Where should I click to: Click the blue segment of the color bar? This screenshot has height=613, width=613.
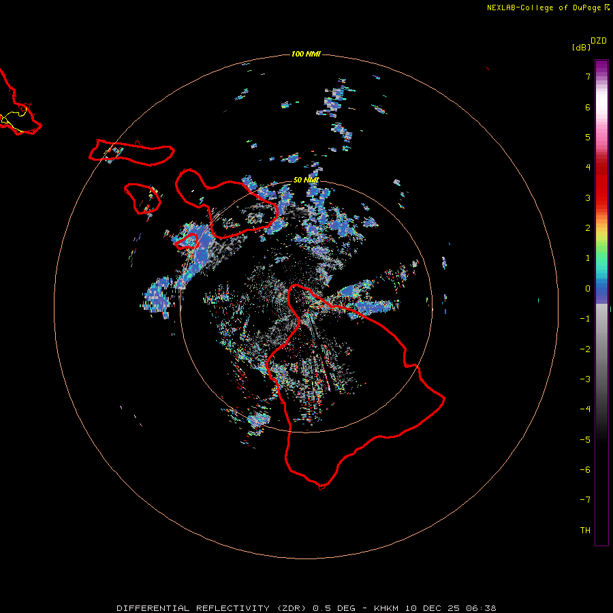click(x=601, y=292)
